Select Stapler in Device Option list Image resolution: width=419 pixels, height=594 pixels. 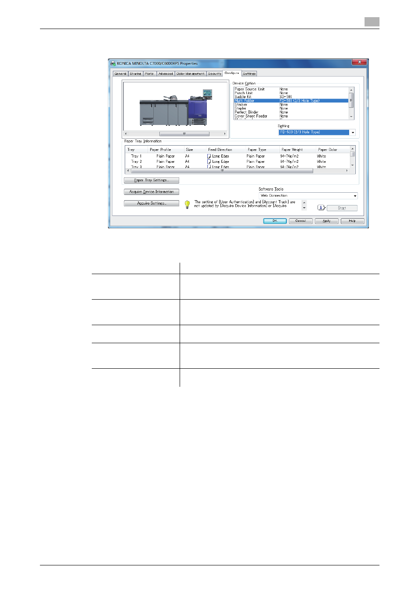click(291, 108)
